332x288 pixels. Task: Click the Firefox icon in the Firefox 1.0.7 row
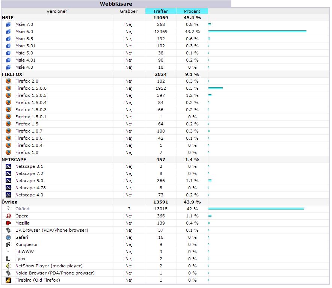[x=8, y=131]
